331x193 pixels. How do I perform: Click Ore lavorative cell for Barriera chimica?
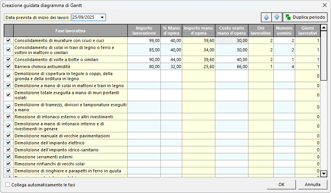pos(261,67)
